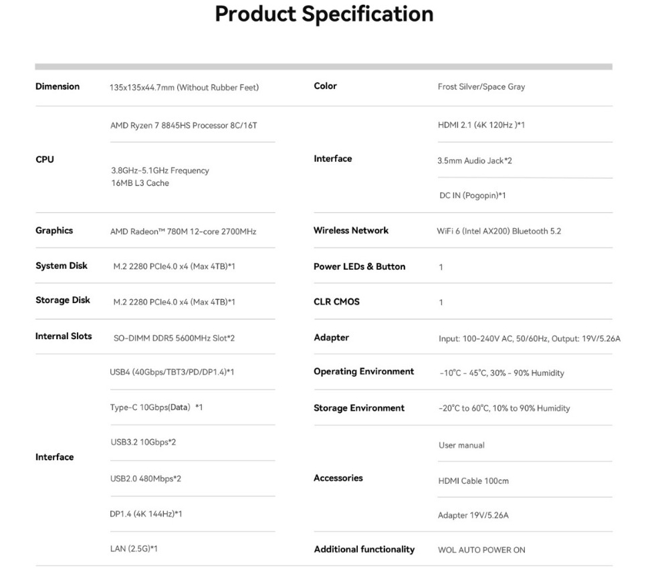Click the Graphics row label
This screenshot has width=658, height=568.
[54, 231]
